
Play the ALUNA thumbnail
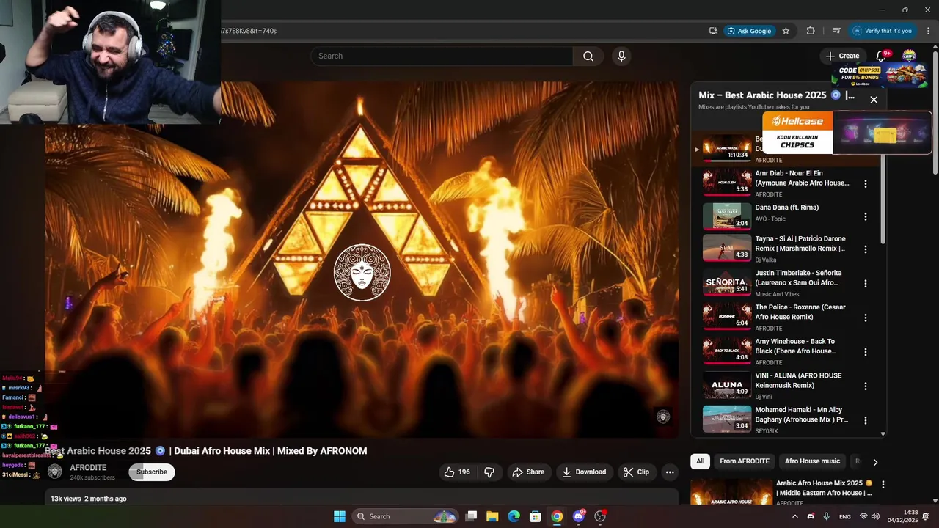[x=727, y=386]
